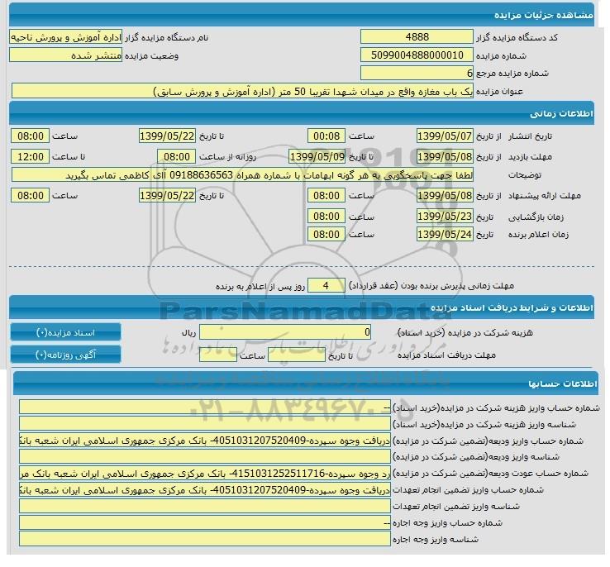610x567 pixels.
Task: Select the empty document receipt time field
Action: [x=218, y=355]
